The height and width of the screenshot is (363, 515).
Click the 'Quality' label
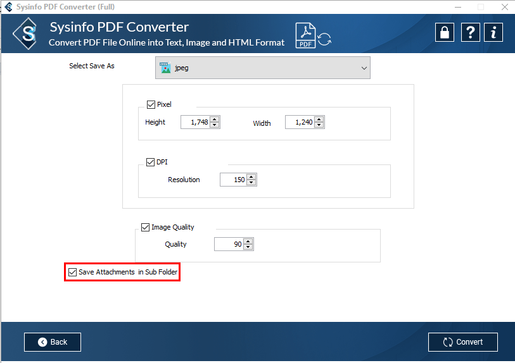pos(175,244)
